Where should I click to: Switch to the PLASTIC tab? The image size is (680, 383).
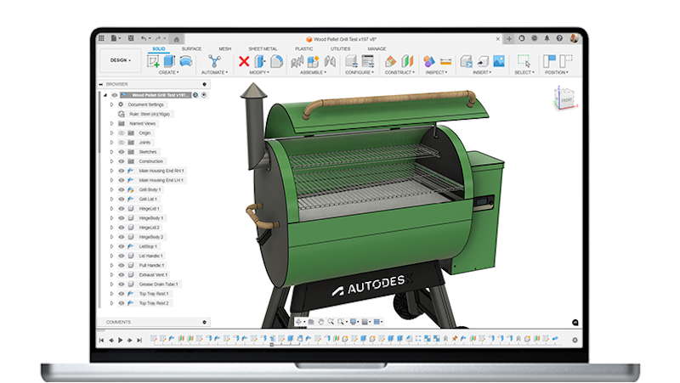coord(303,49)
